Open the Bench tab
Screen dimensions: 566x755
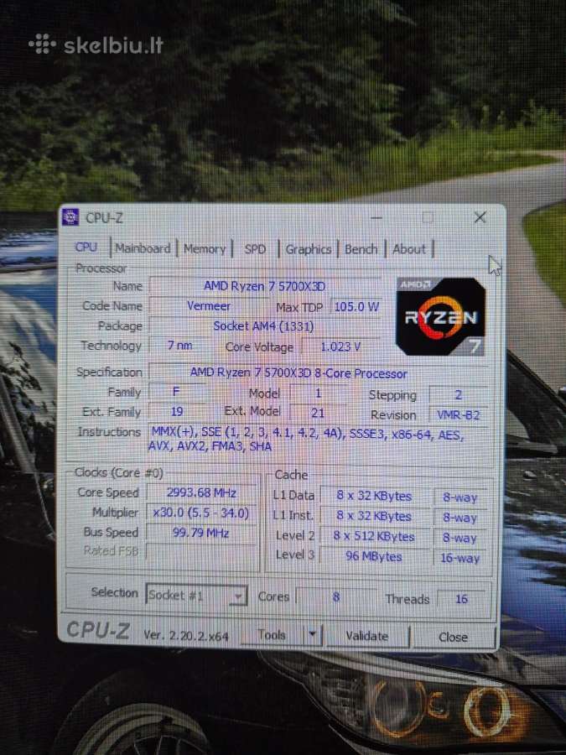pyautogui.click(x=361, y=249)
